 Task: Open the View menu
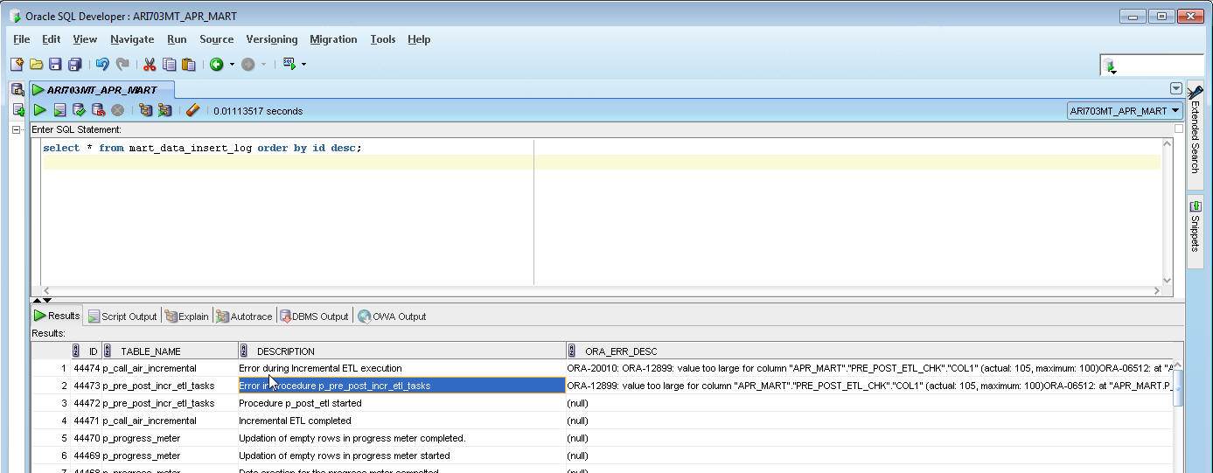[85, 39]
